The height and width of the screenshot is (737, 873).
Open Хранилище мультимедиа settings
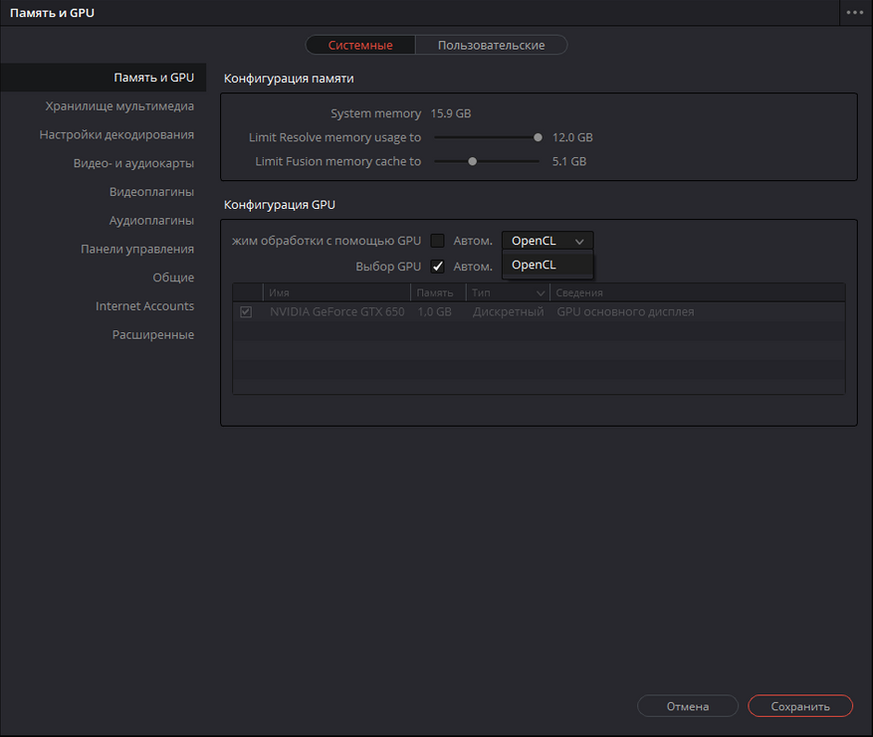(119, 106)
